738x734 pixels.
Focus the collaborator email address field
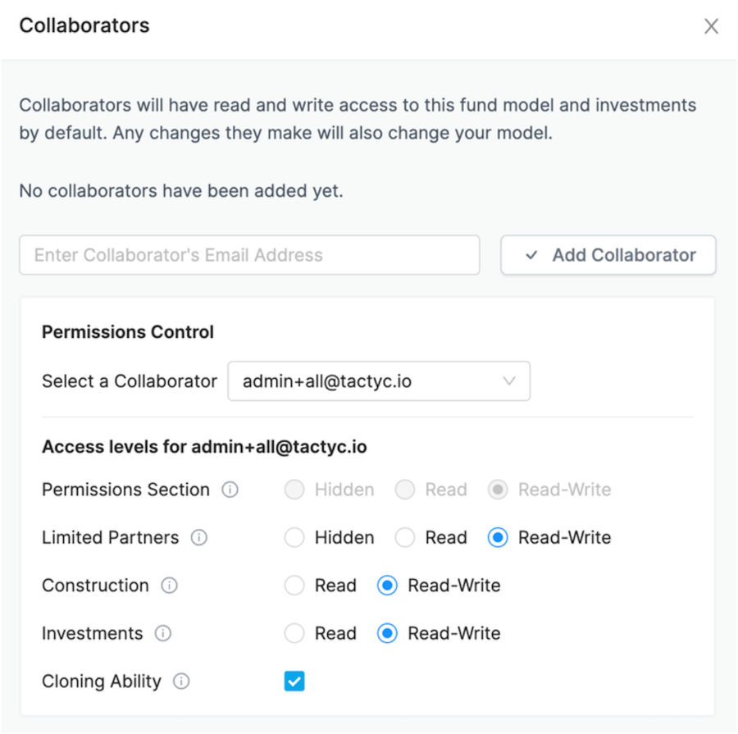tap(249, 255)
